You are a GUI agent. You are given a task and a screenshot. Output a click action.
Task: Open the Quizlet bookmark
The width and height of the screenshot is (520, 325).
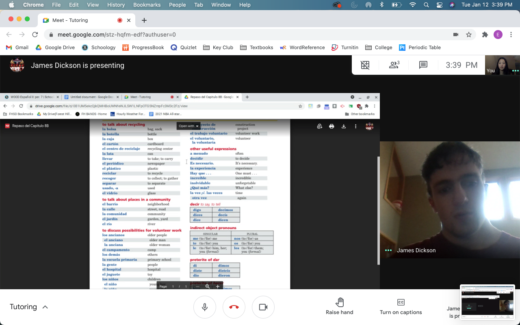click(x=184, y=48)
